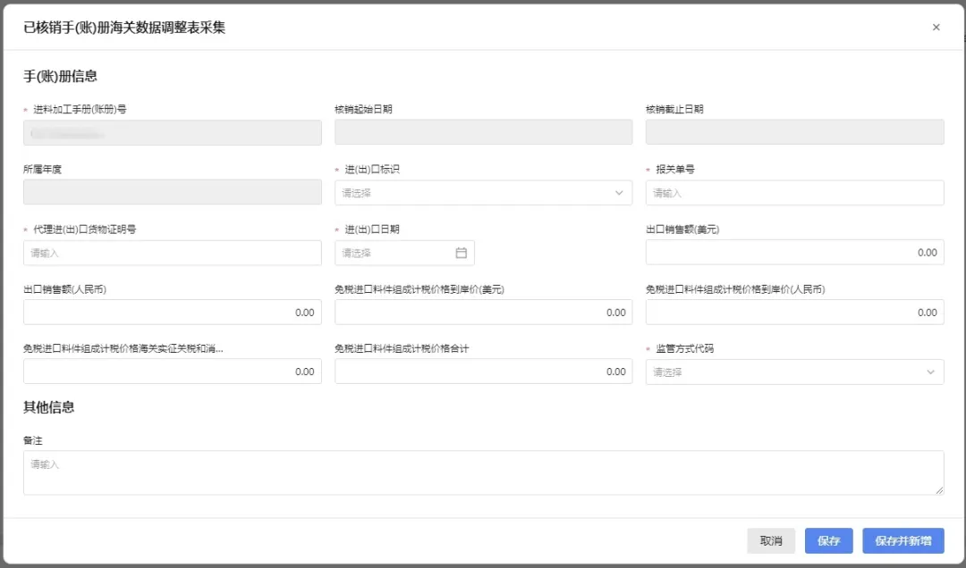Click the 代理进(出)口货物证明号 input box
Image resolution: width=966 pixels, height=568 pixels.
172,253
